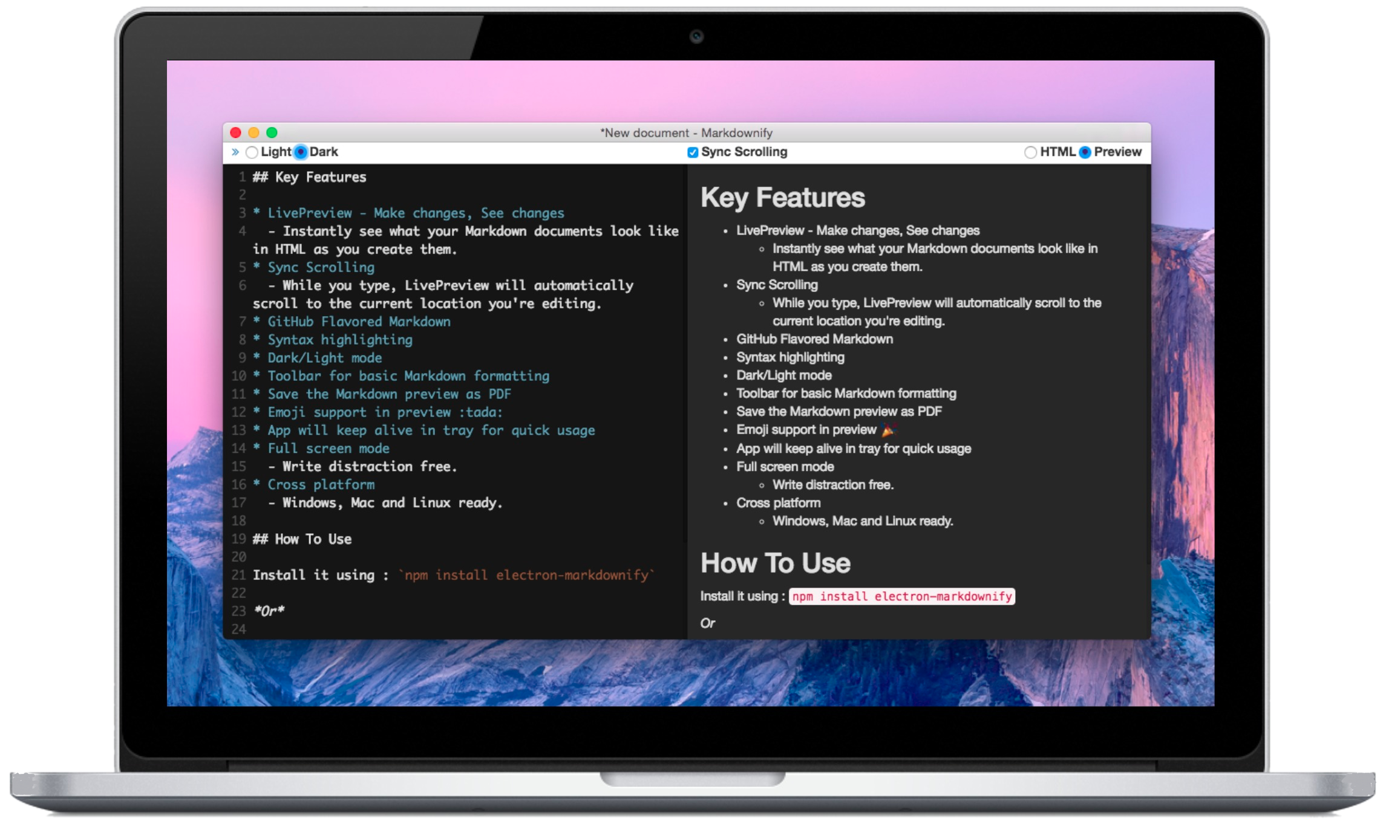Place the cursor on the '*Or*' editor line
The width and height of the screenshot is (1386, 821).
click(x=269, y=611)
